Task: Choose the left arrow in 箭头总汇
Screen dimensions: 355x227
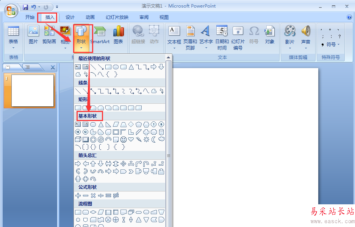Action: (86, 164)
